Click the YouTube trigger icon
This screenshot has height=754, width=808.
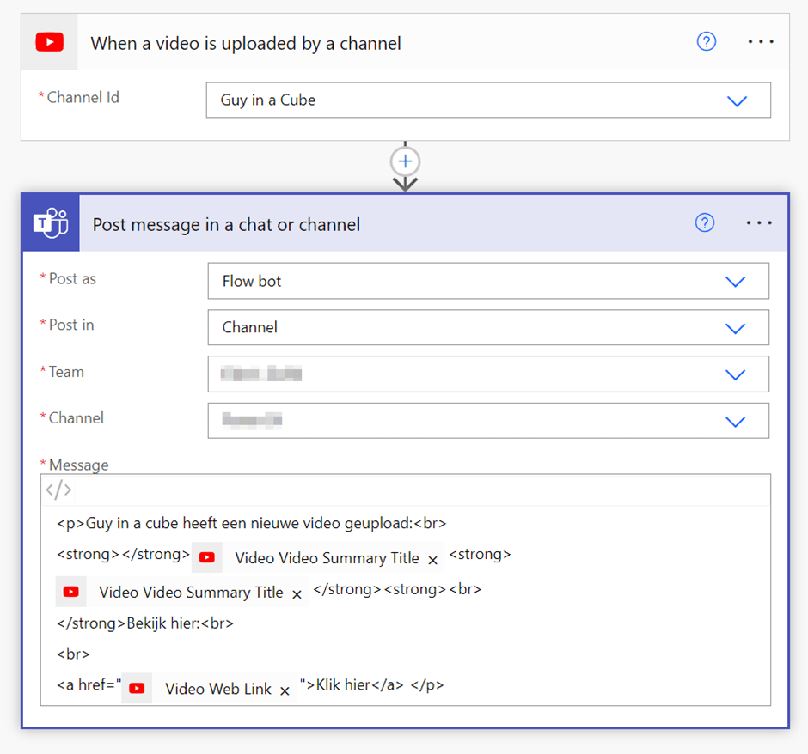pos(49,42)
